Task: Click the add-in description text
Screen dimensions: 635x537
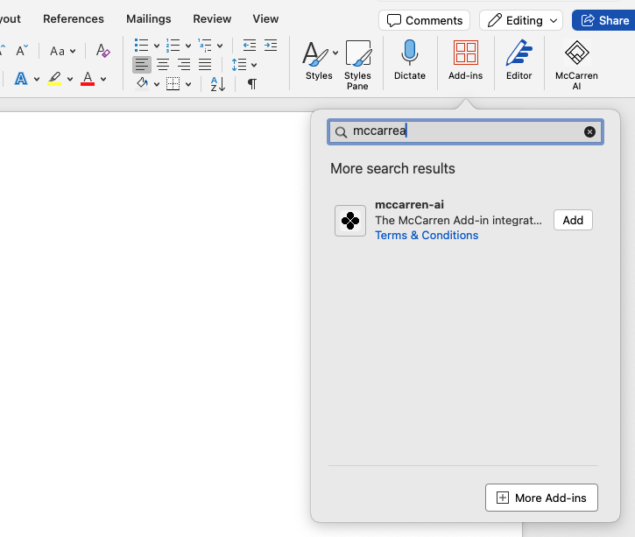Action: pos(458,220)
